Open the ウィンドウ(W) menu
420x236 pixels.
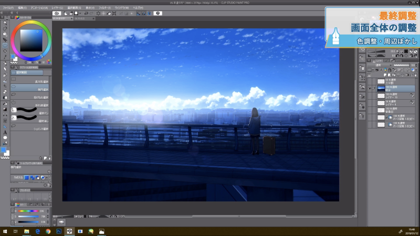(122, 8)
